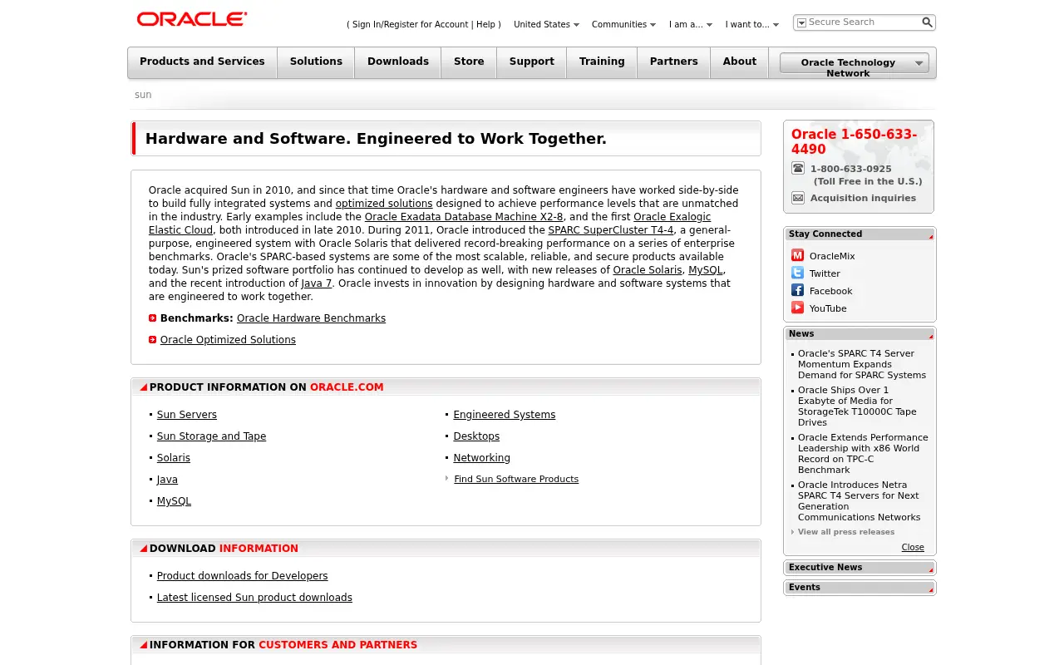This screenshot has height=665, width=1064.
Task: Expand the Executive News panel
Action: (x=860, y=568)
